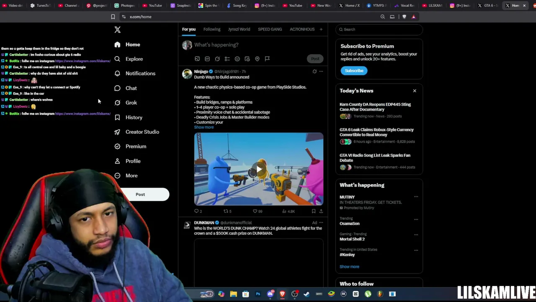This screenshot has height=302, width=536.
Task: Schedule the post with the calendar icon
Action: [247, 59]
